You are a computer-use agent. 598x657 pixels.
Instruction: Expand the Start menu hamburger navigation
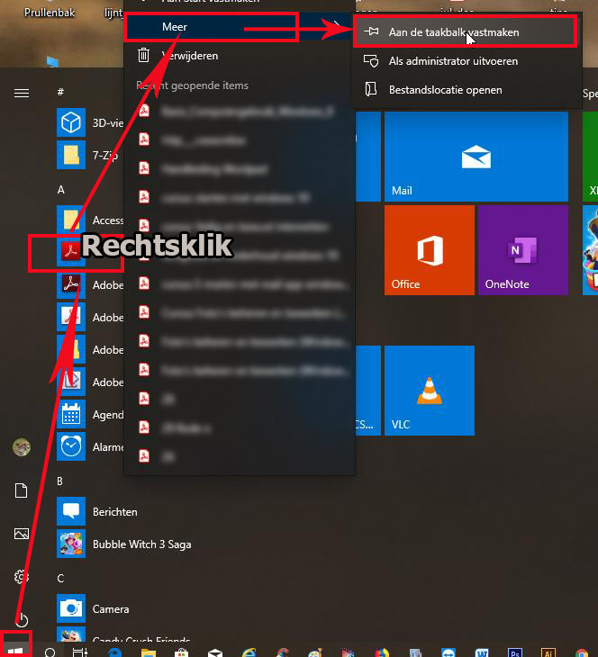[x=22, y=93]
